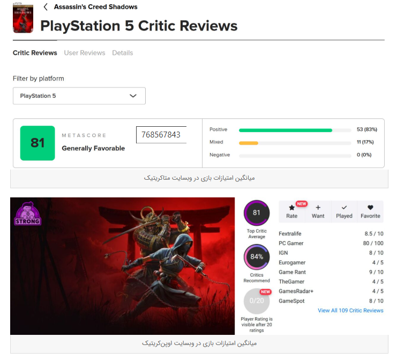404x360 pixels.
Task: Click the 0/20 Player Rating circle
Action: (256, 301)
